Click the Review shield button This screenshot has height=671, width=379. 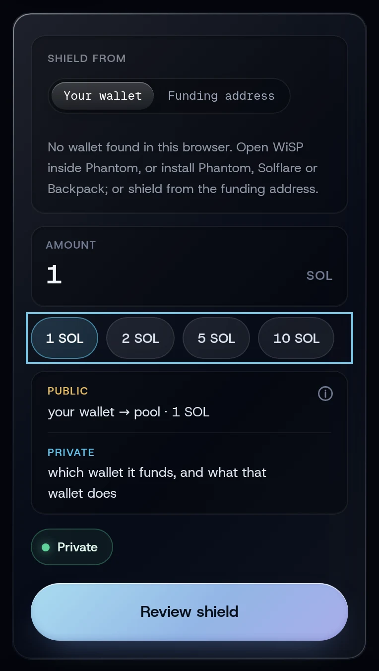tap(189, 611)
